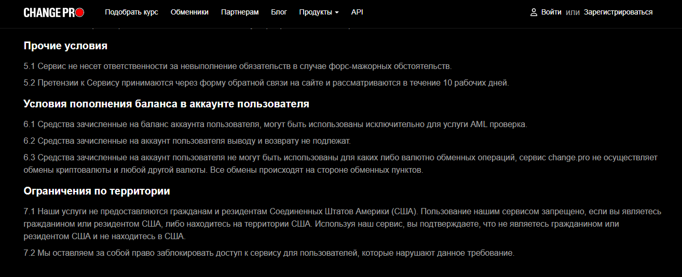Click paragraph 5.2 about 10 рабочих дней

pos(266,83)
